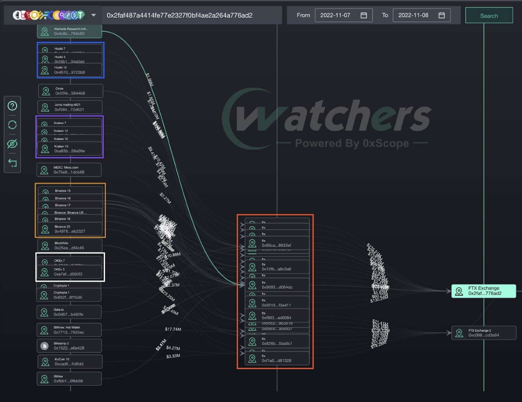Screen dimensions: 522x402
Task: Select the Bitstamp 2 node
Action: coord(69,346)
